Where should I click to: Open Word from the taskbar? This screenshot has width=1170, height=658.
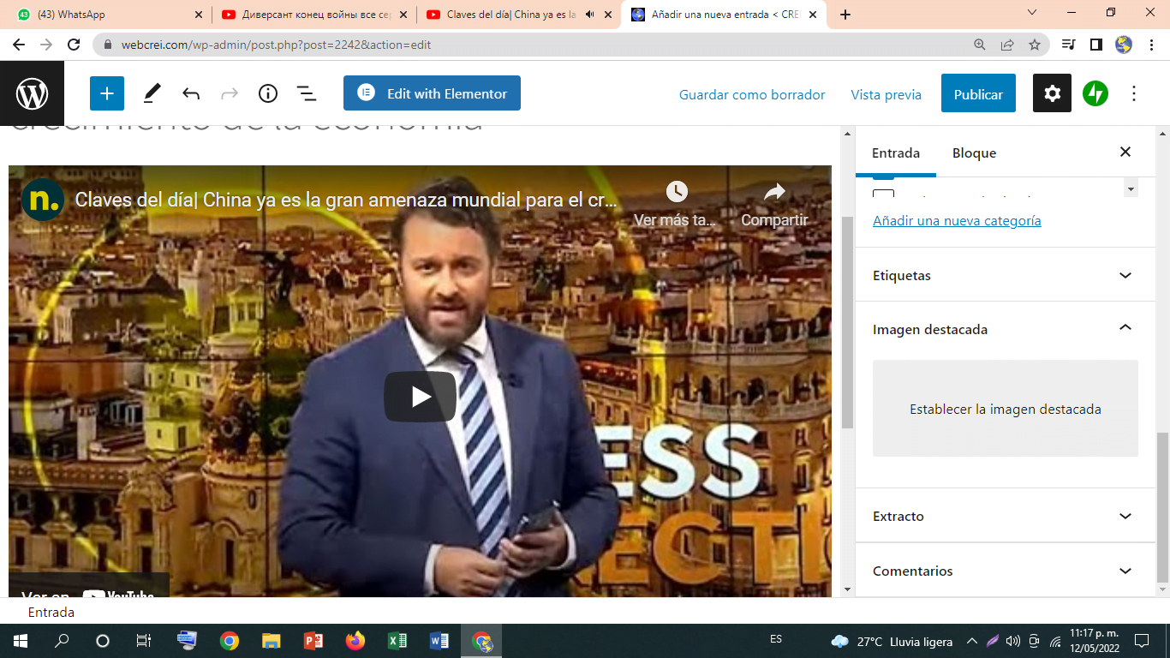pyautogui.click(x=439, y=641)
